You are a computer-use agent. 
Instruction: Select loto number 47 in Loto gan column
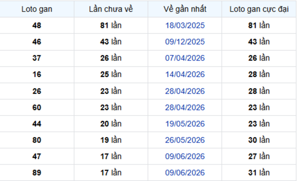tap(37, 156)
